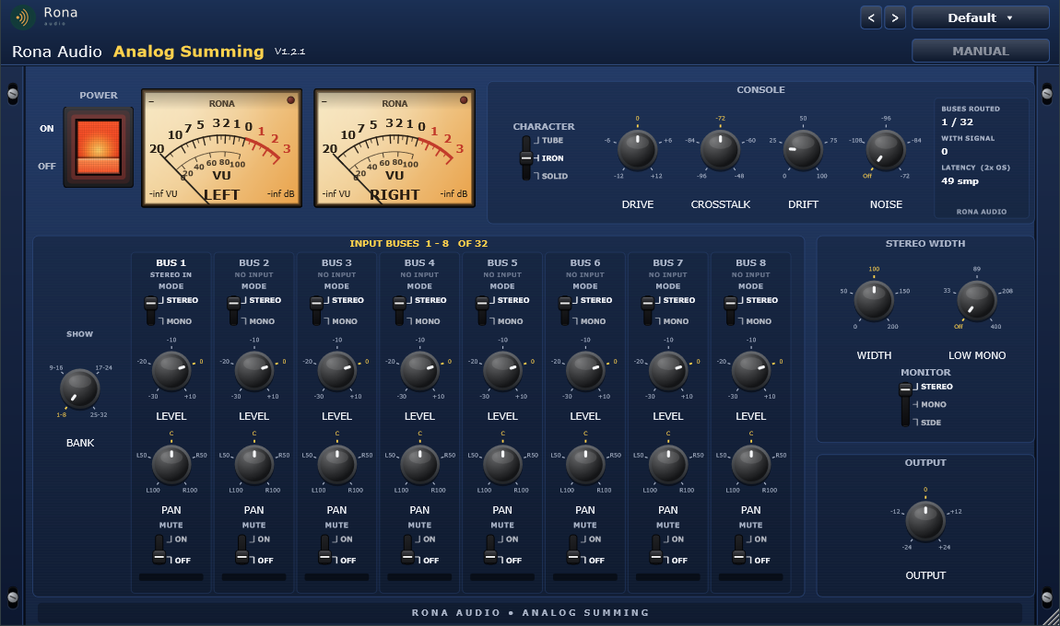Click the master OUTPUT knob
1060x626 pixels.
pyautogui.click(x=925, y=521)
